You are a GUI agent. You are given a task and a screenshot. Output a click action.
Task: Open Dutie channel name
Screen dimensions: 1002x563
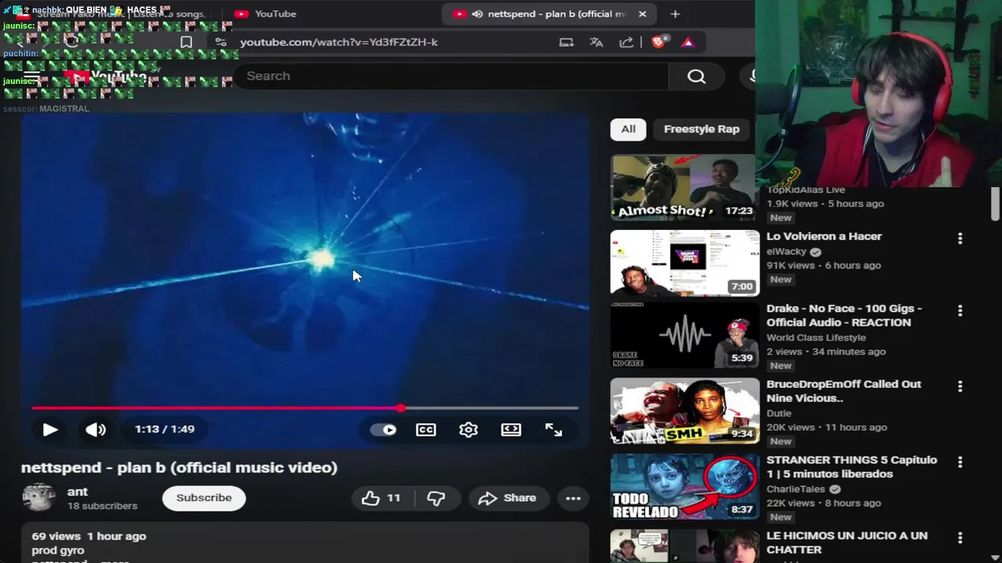pyautogui.click(x=779, y=414)
